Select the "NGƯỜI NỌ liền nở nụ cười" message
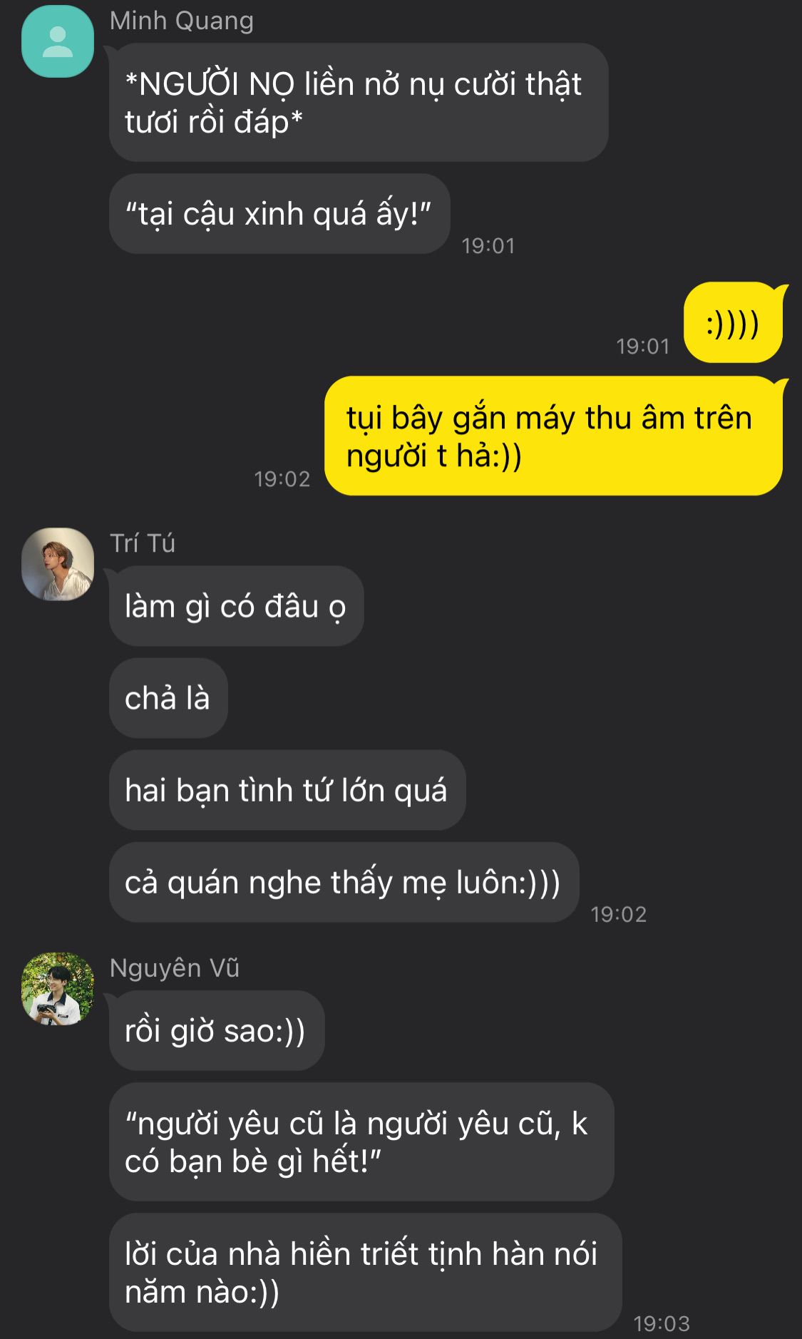 click(x=359, y=103)
